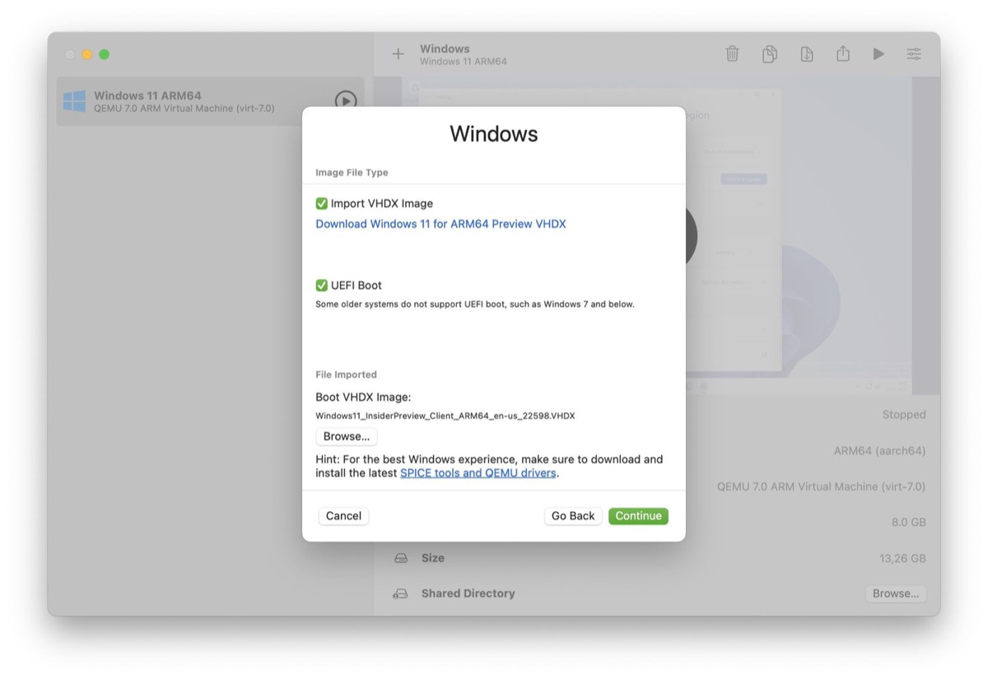The height and width of the screenshot is (679, 988).
Task: Click the Windows title in the main toolbar
Action: [x=445, y=49]
